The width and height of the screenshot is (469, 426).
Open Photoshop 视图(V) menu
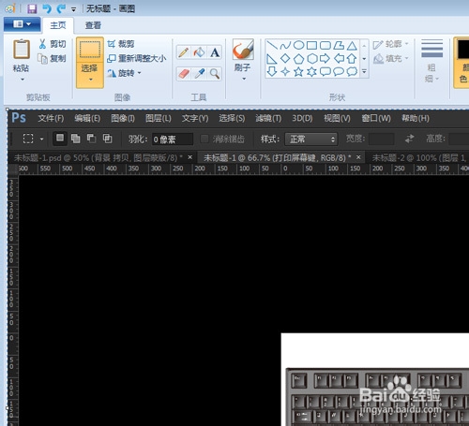click(x=337, y=118)
